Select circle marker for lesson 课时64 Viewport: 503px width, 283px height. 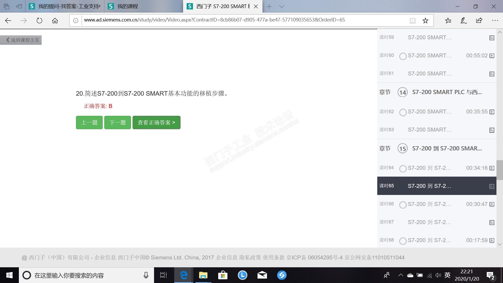(403, 168)
